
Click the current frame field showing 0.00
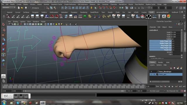(150, 86)
